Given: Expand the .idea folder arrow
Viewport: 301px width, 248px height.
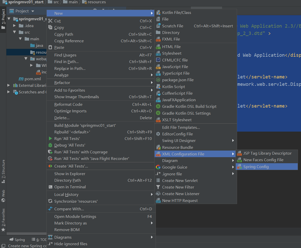Looking at the screenshot, I should 14,26.
